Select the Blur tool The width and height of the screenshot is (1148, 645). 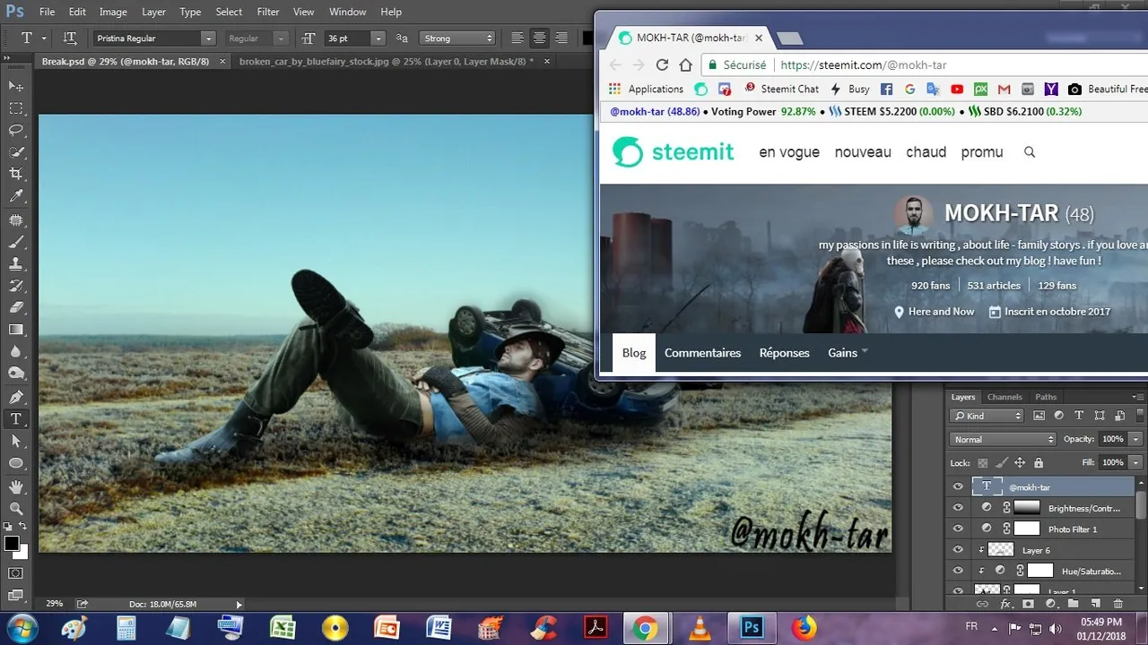(16, 352)
